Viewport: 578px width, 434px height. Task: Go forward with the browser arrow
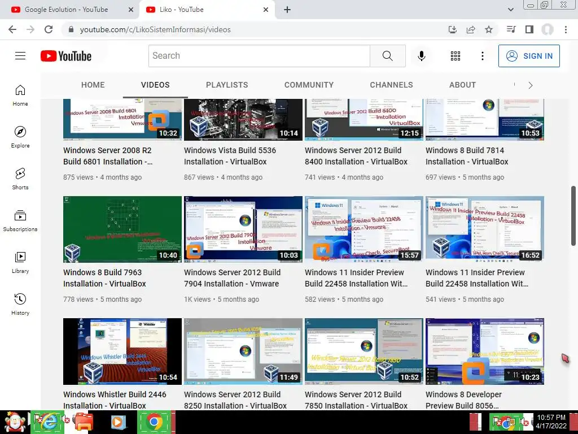coord(30,29)
